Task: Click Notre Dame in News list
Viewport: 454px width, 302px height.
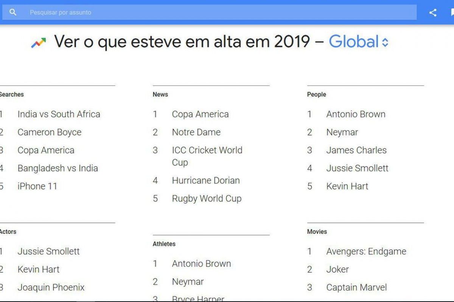Action: coord(196,133)
